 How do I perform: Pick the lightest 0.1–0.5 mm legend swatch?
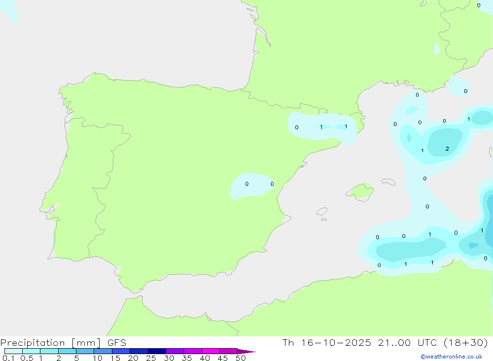pyautogui.click(x=13, y=351)
